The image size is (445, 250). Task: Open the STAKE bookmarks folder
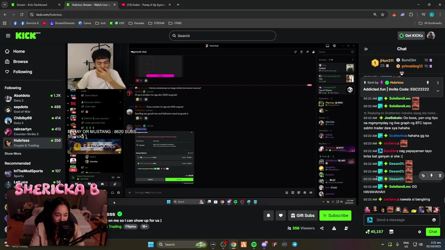coord(175,23)
